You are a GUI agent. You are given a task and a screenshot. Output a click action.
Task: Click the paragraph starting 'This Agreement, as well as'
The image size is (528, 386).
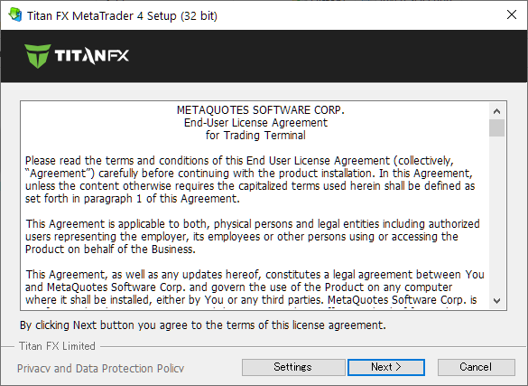255,290
